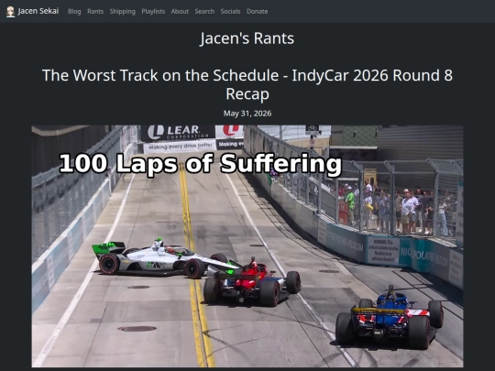This screenshot has height=371, width=495.
Task: Open the Playlists menu item
Action: point(153,11)
